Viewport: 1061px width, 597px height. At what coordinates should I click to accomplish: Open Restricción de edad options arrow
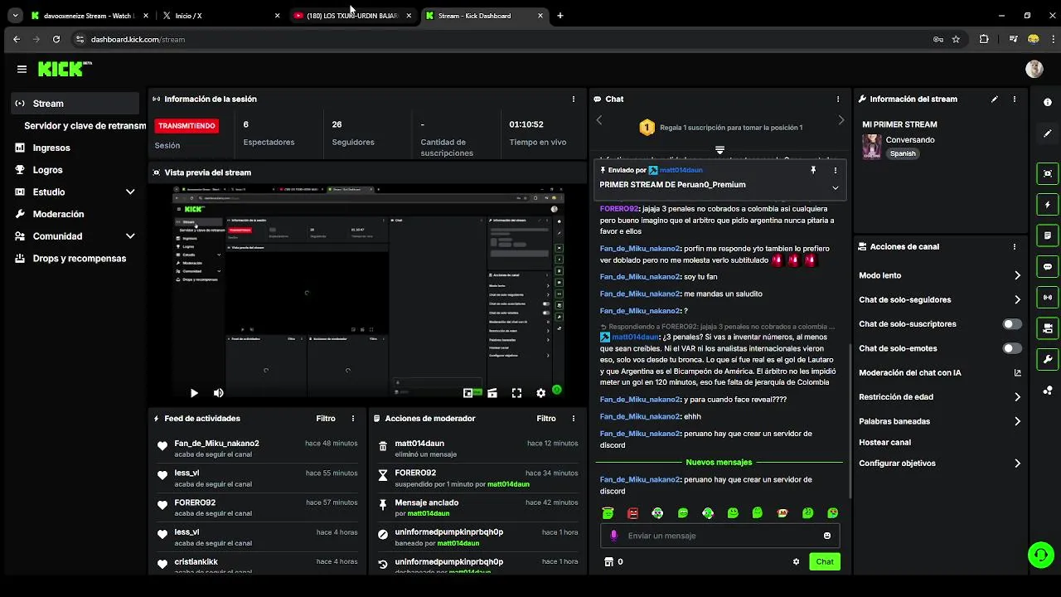tap(1017, 397)
